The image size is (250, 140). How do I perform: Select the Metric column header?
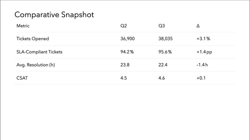click(23, 26)
